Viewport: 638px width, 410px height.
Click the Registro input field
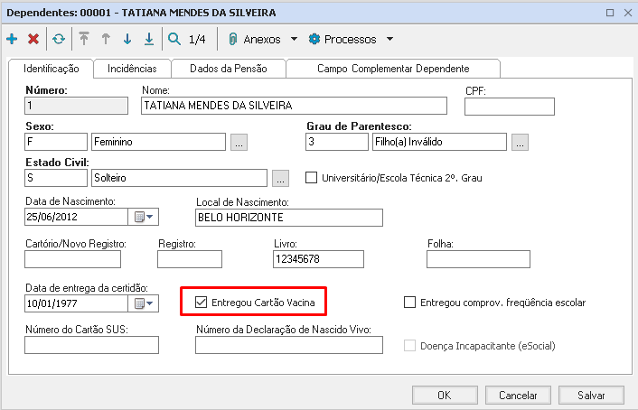click(190, 259)
